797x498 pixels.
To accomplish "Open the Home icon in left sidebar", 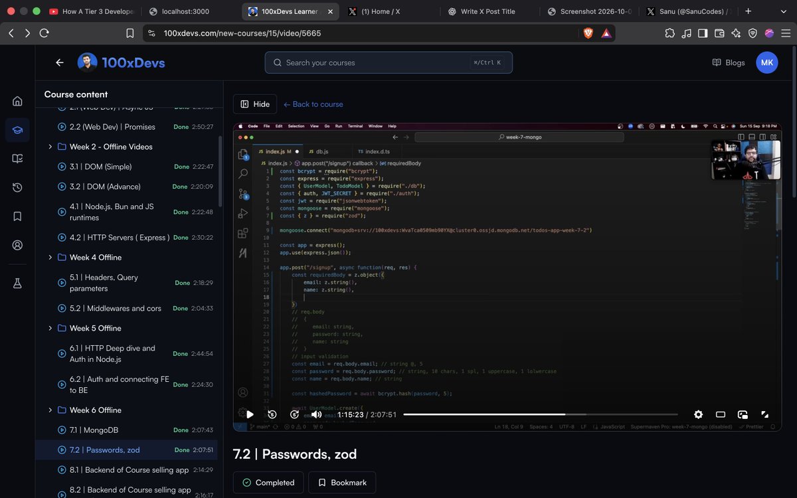I will (x=17, y=101).
